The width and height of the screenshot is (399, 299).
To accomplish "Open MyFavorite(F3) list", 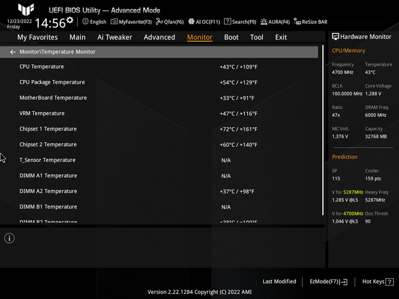I will coord(131,22).
